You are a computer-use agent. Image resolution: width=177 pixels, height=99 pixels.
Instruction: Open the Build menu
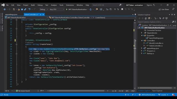coord(33,5)
